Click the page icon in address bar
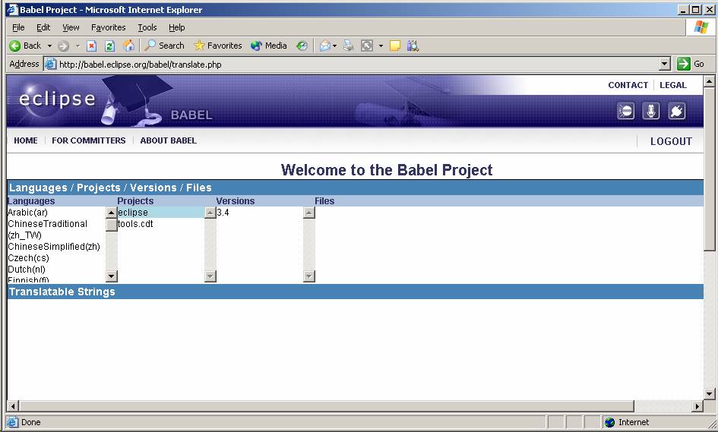The image size is (718, 432). pyautogui.click(x=50, y=64)
